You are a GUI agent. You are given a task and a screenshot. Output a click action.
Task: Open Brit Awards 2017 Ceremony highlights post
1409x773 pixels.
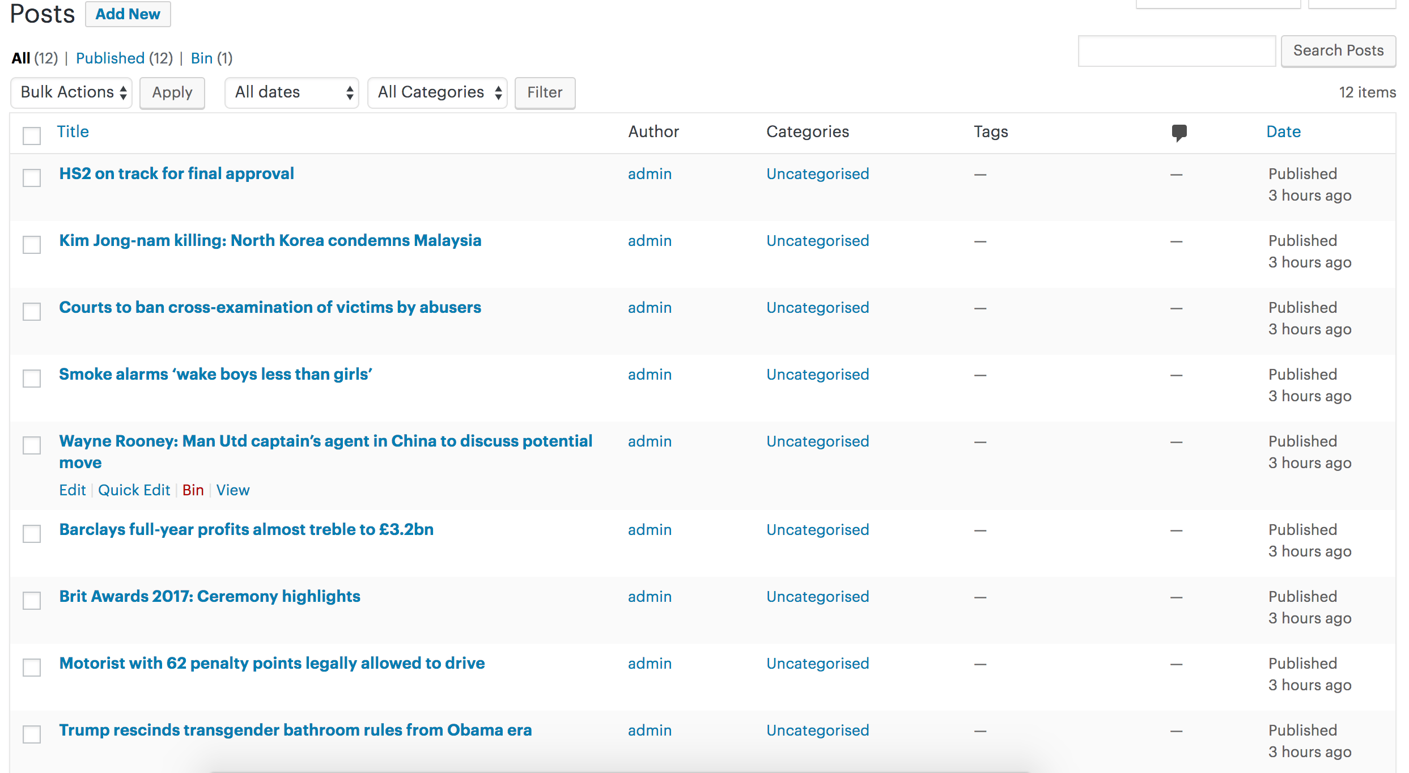(210, 596)
